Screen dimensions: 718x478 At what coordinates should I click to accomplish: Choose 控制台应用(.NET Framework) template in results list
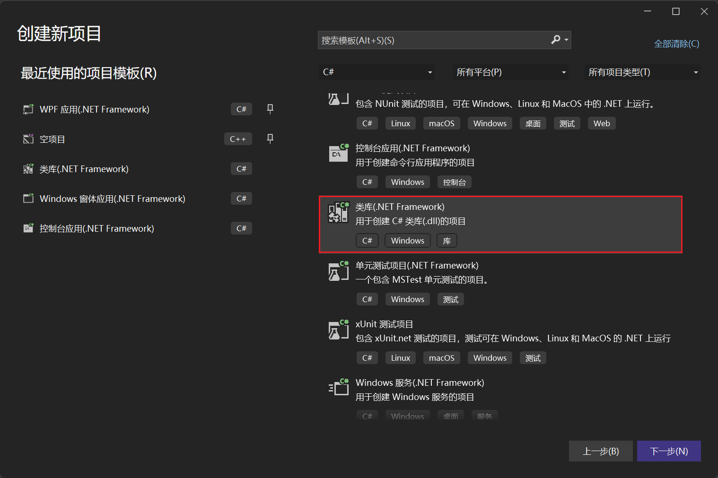tap(413, 148)
